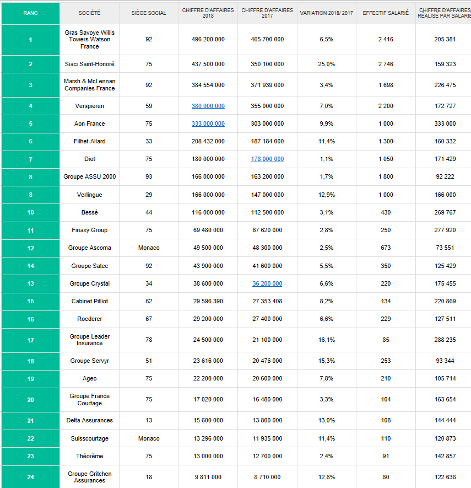Screen dimensions: 471x488
Task: Click the Groupe Gritchen Assurances cell
Action: click(x=90, y=477)
